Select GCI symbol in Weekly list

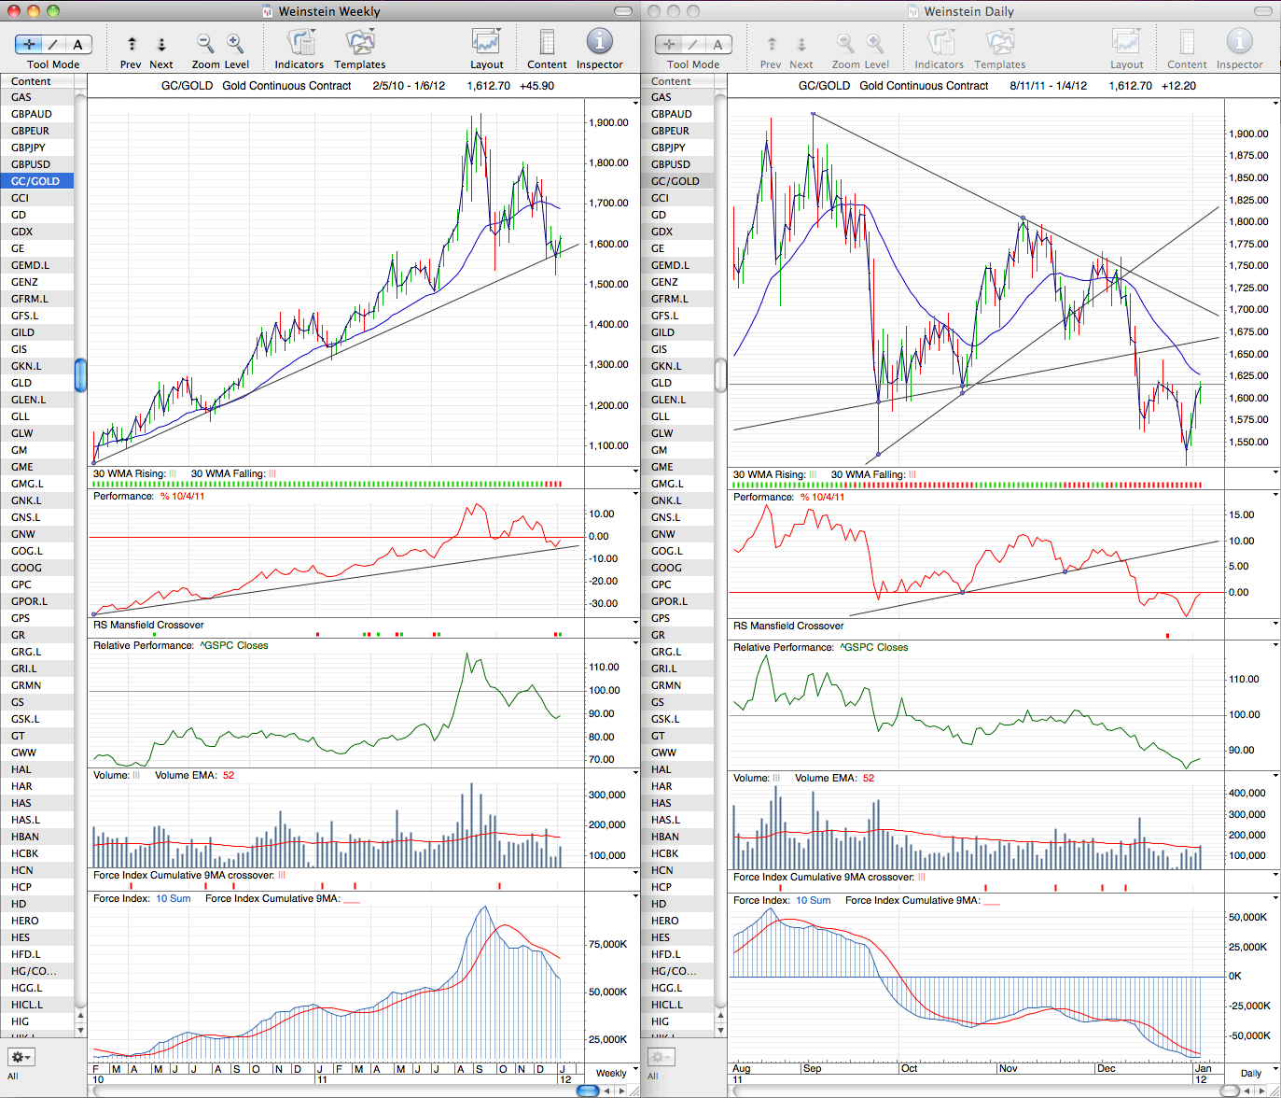coord(36,198)
